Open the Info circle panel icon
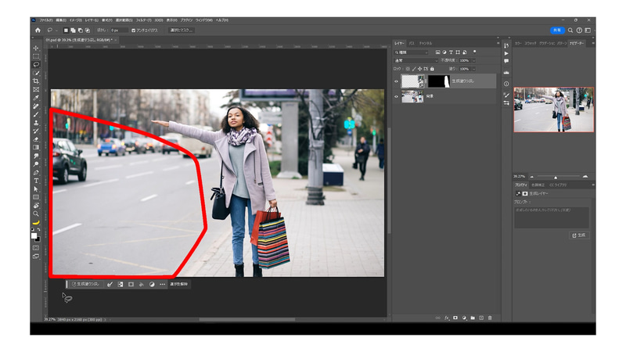The width and height of the screenshot is (626, 352). click(506, 84)
